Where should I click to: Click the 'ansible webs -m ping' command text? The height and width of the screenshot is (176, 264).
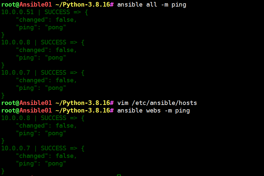point(153,111)
